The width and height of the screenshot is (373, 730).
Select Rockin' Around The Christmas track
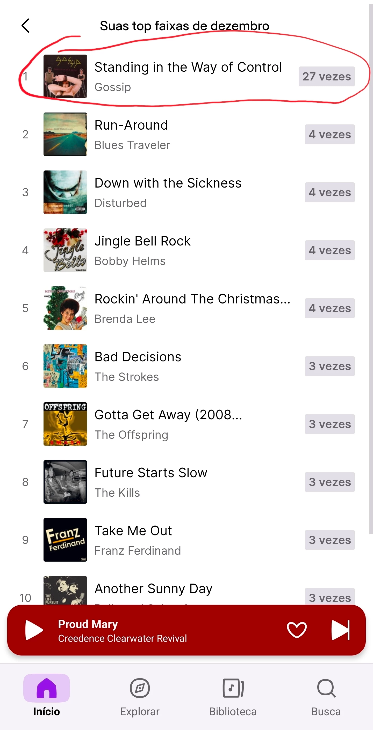click(x=192, y=299)
